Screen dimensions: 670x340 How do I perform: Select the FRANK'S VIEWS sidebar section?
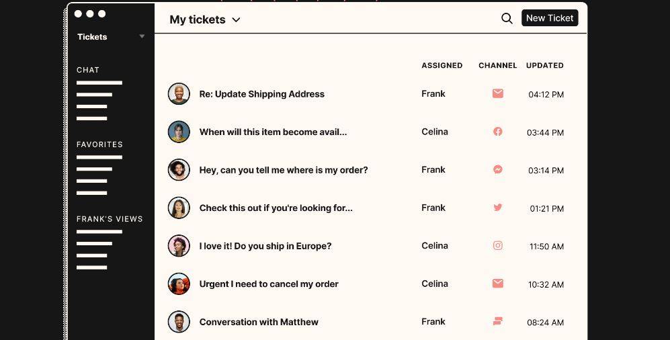pyautogui.click(x=110, y=218)
